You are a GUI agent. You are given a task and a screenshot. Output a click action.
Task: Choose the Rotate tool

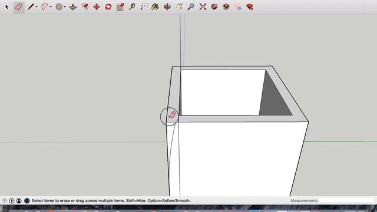(x=108, y=6)
